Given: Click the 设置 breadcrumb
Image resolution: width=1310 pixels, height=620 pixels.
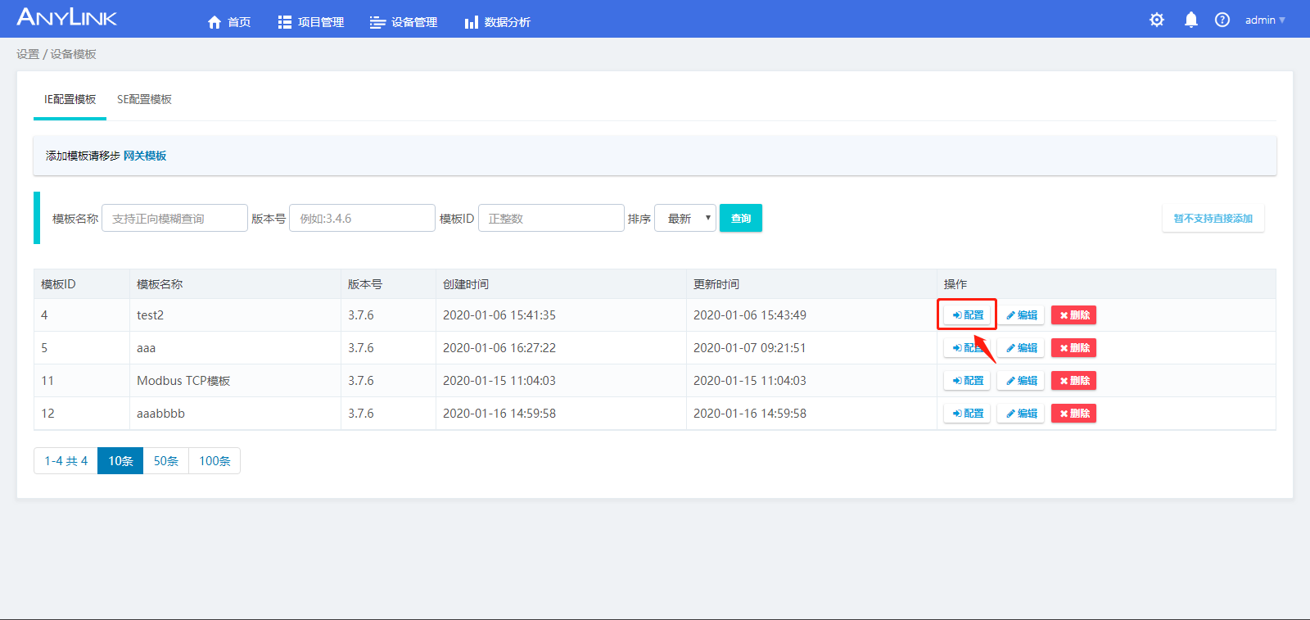Looking at the screenshot, I should (x=28, y=54).
